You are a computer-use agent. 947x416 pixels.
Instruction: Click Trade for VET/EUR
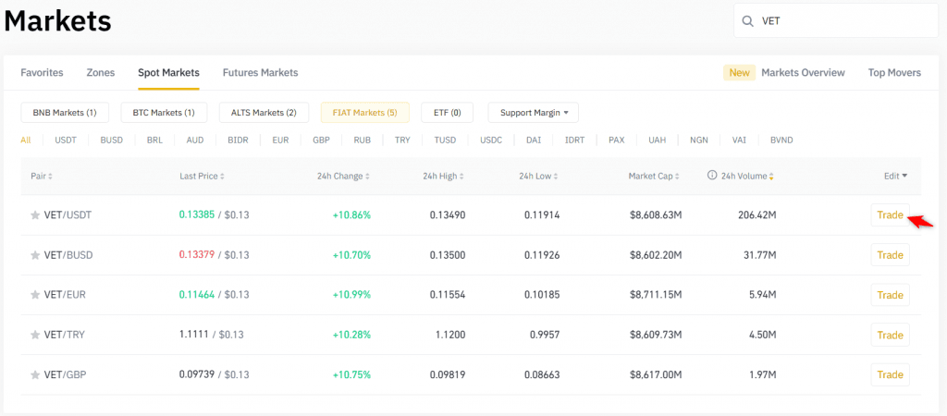pos(891,295)
